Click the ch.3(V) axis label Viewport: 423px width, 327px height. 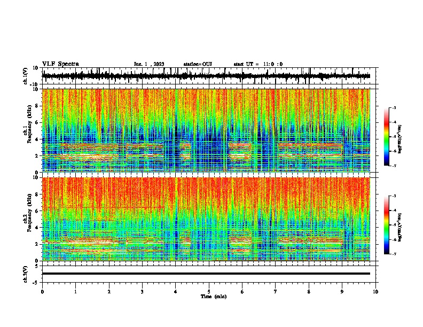tap(26, 274)
